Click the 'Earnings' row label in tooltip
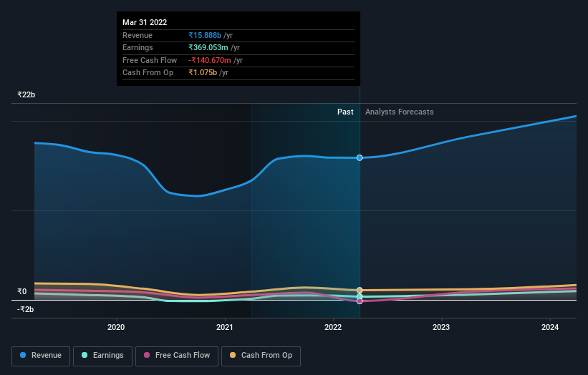This screenshot has width=588, height=375. point(138,47)
